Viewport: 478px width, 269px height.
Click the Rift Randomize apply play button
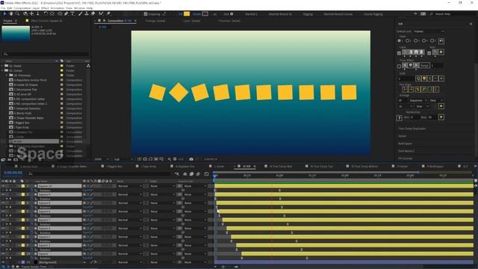point(441,117)
